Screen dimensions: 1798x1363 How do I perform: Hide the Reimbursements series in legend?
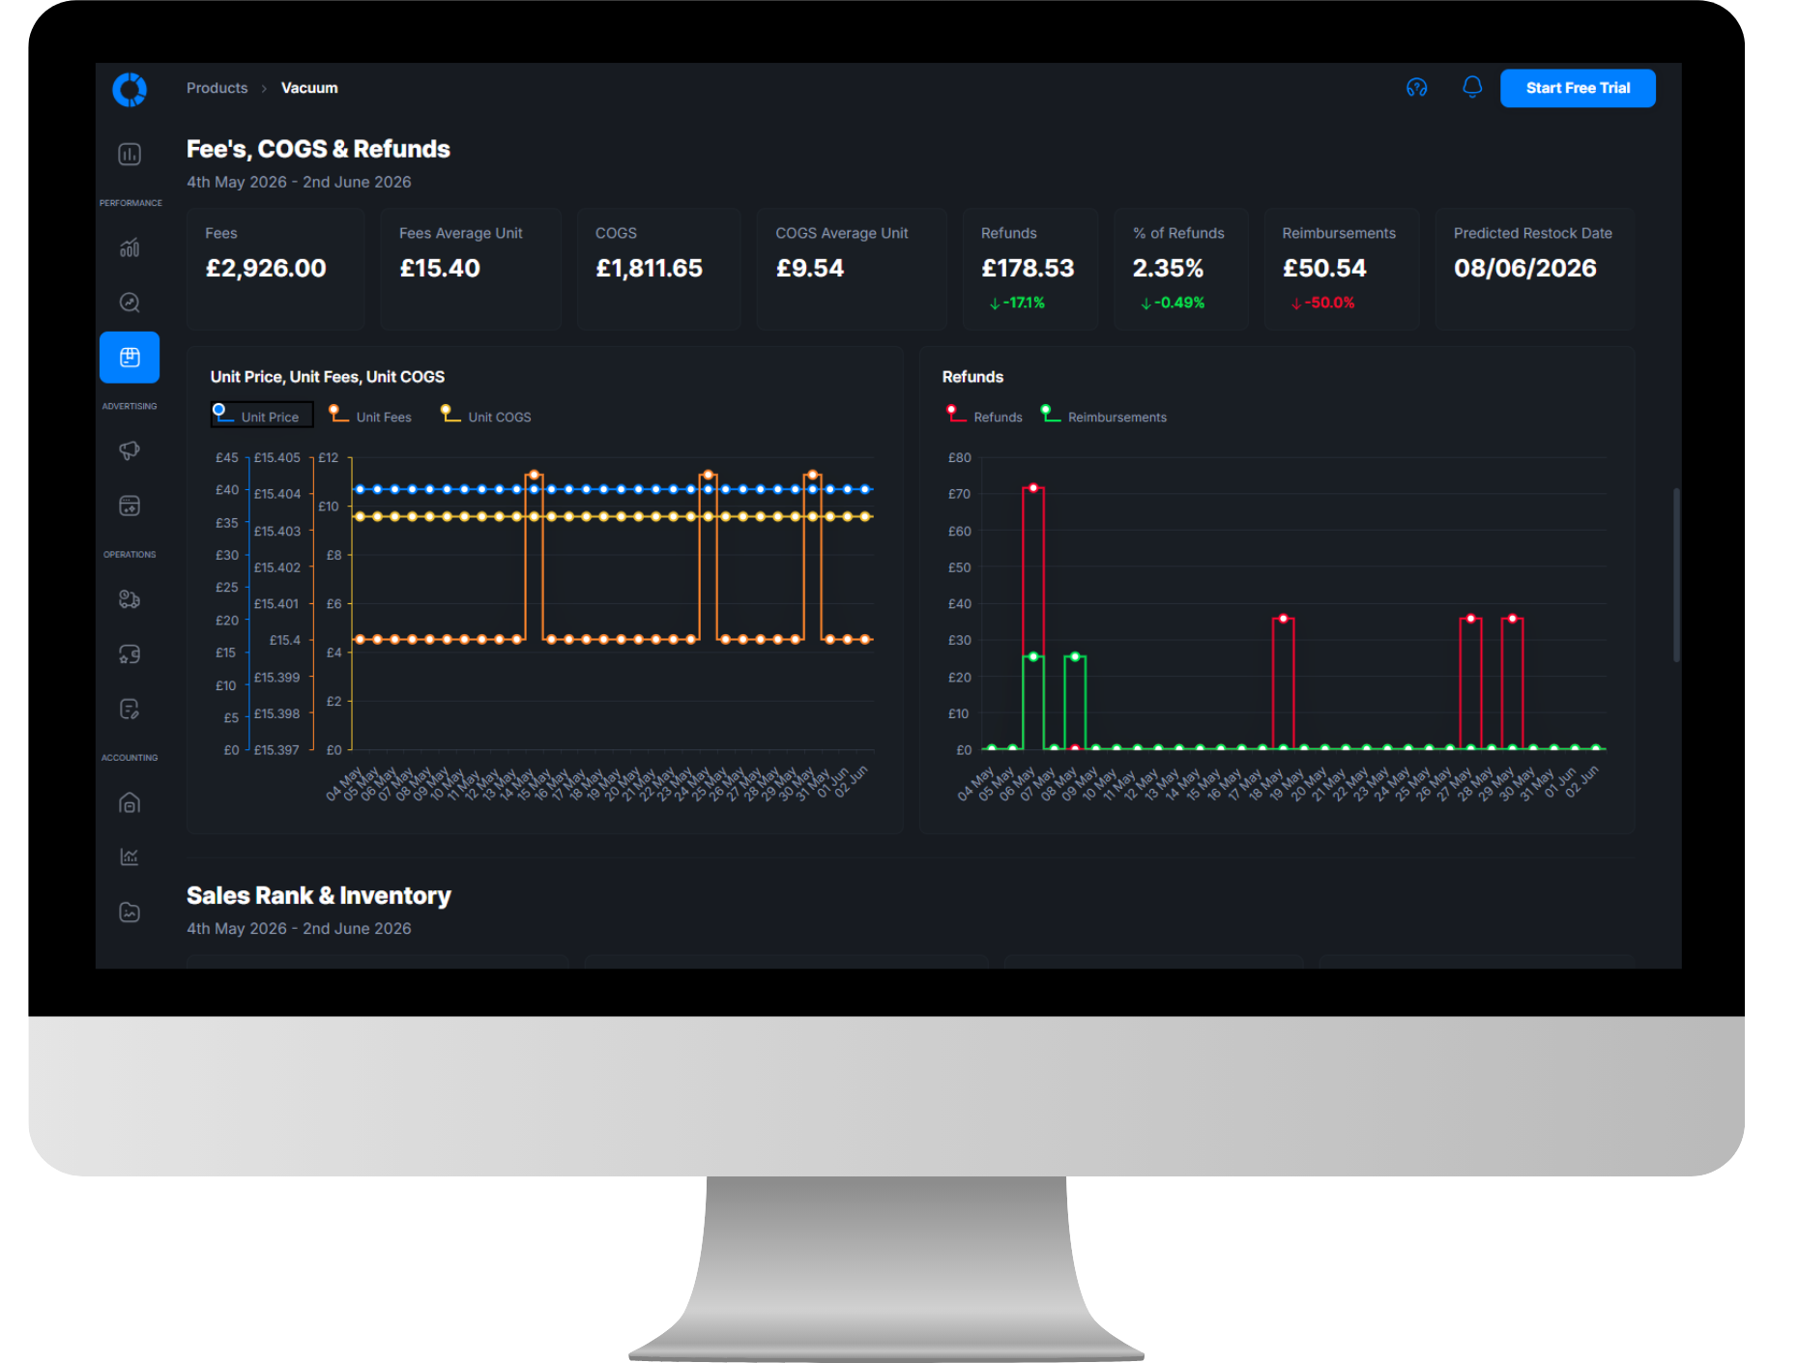(1103, 416)
